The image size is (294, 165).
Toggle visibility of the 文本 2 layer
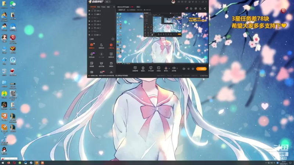coord(89,25)
